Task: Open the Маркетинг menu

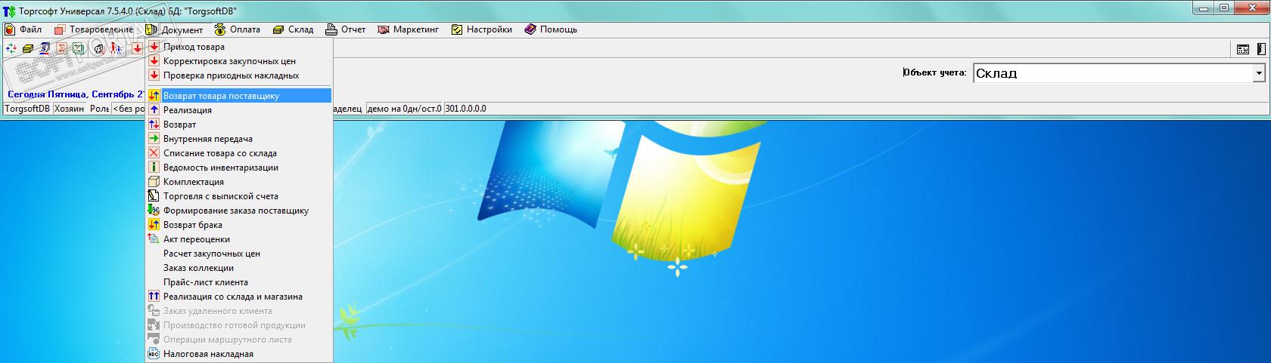Action: tap(409, 29)
